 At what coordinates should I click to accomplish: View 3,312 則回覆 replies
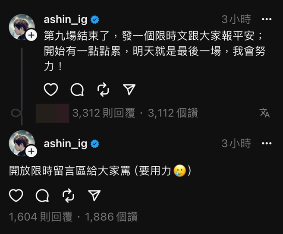pyautogui.click(x=104, y=113)
